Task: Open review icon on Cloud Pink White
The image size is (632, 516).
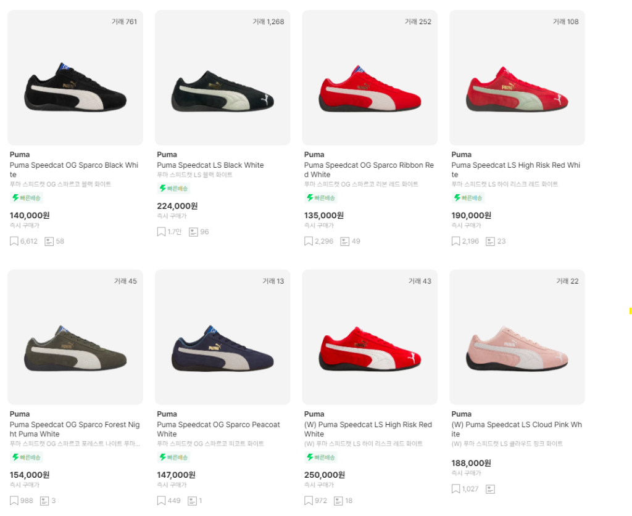Action: [x=490, y=489]
